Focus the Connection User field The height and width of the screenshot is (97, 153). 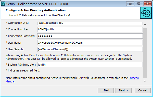pyautogui.click(x=90, y=29)
